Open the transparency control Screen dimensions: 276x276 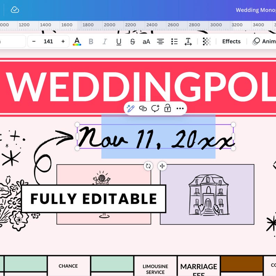tap(206, 42)
